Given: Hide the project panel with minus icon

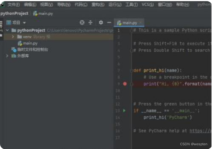Looking at the screenshot, I should click(109, 22).
